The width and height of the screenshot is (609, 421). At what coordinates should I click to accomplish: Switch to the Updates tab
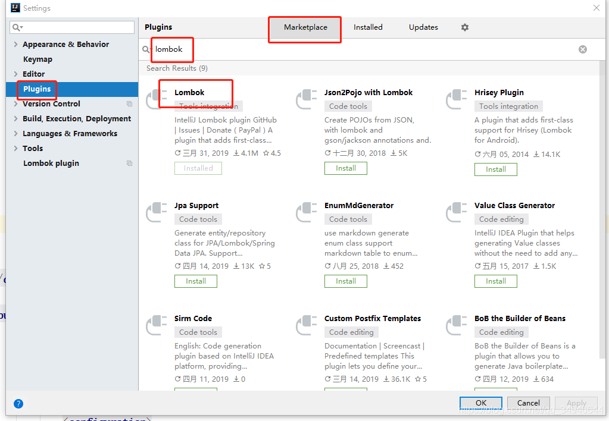423,27
